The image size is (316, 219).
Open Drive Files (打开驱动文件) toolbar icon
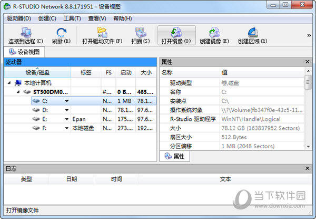pos(102,32)
